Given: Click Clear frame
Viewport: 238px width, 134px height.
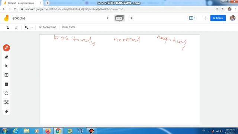Looking at the screenshot, I should [69, 27].
